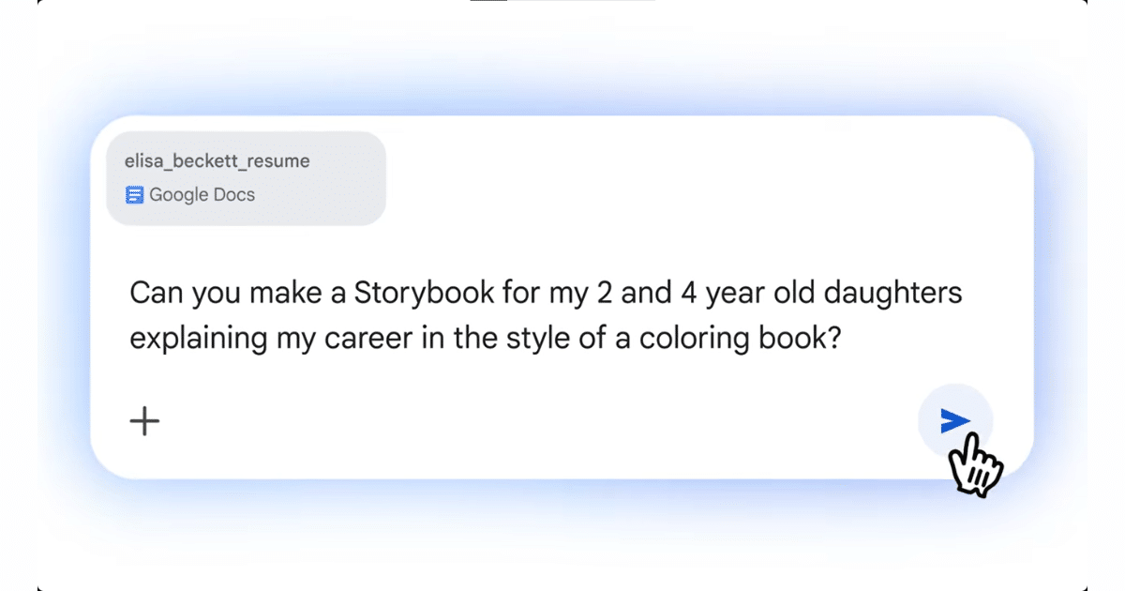Click the blue Google Docs file icon
The width and height of the screenshot is (1125, 591).
[x=135, y=195]
